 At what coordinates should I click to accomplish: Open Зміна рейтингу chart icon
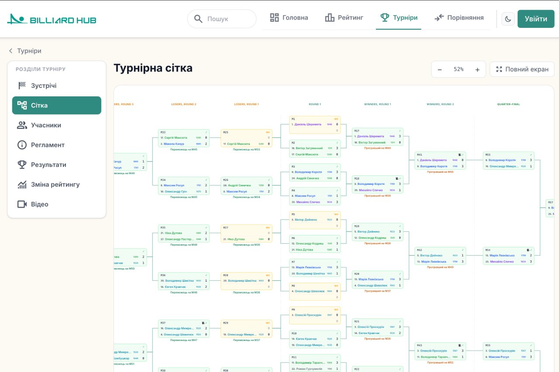[x=22, y=184]
